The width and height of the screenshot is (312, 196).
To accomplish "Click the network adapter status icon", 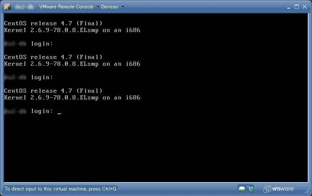I will point(250,188).
